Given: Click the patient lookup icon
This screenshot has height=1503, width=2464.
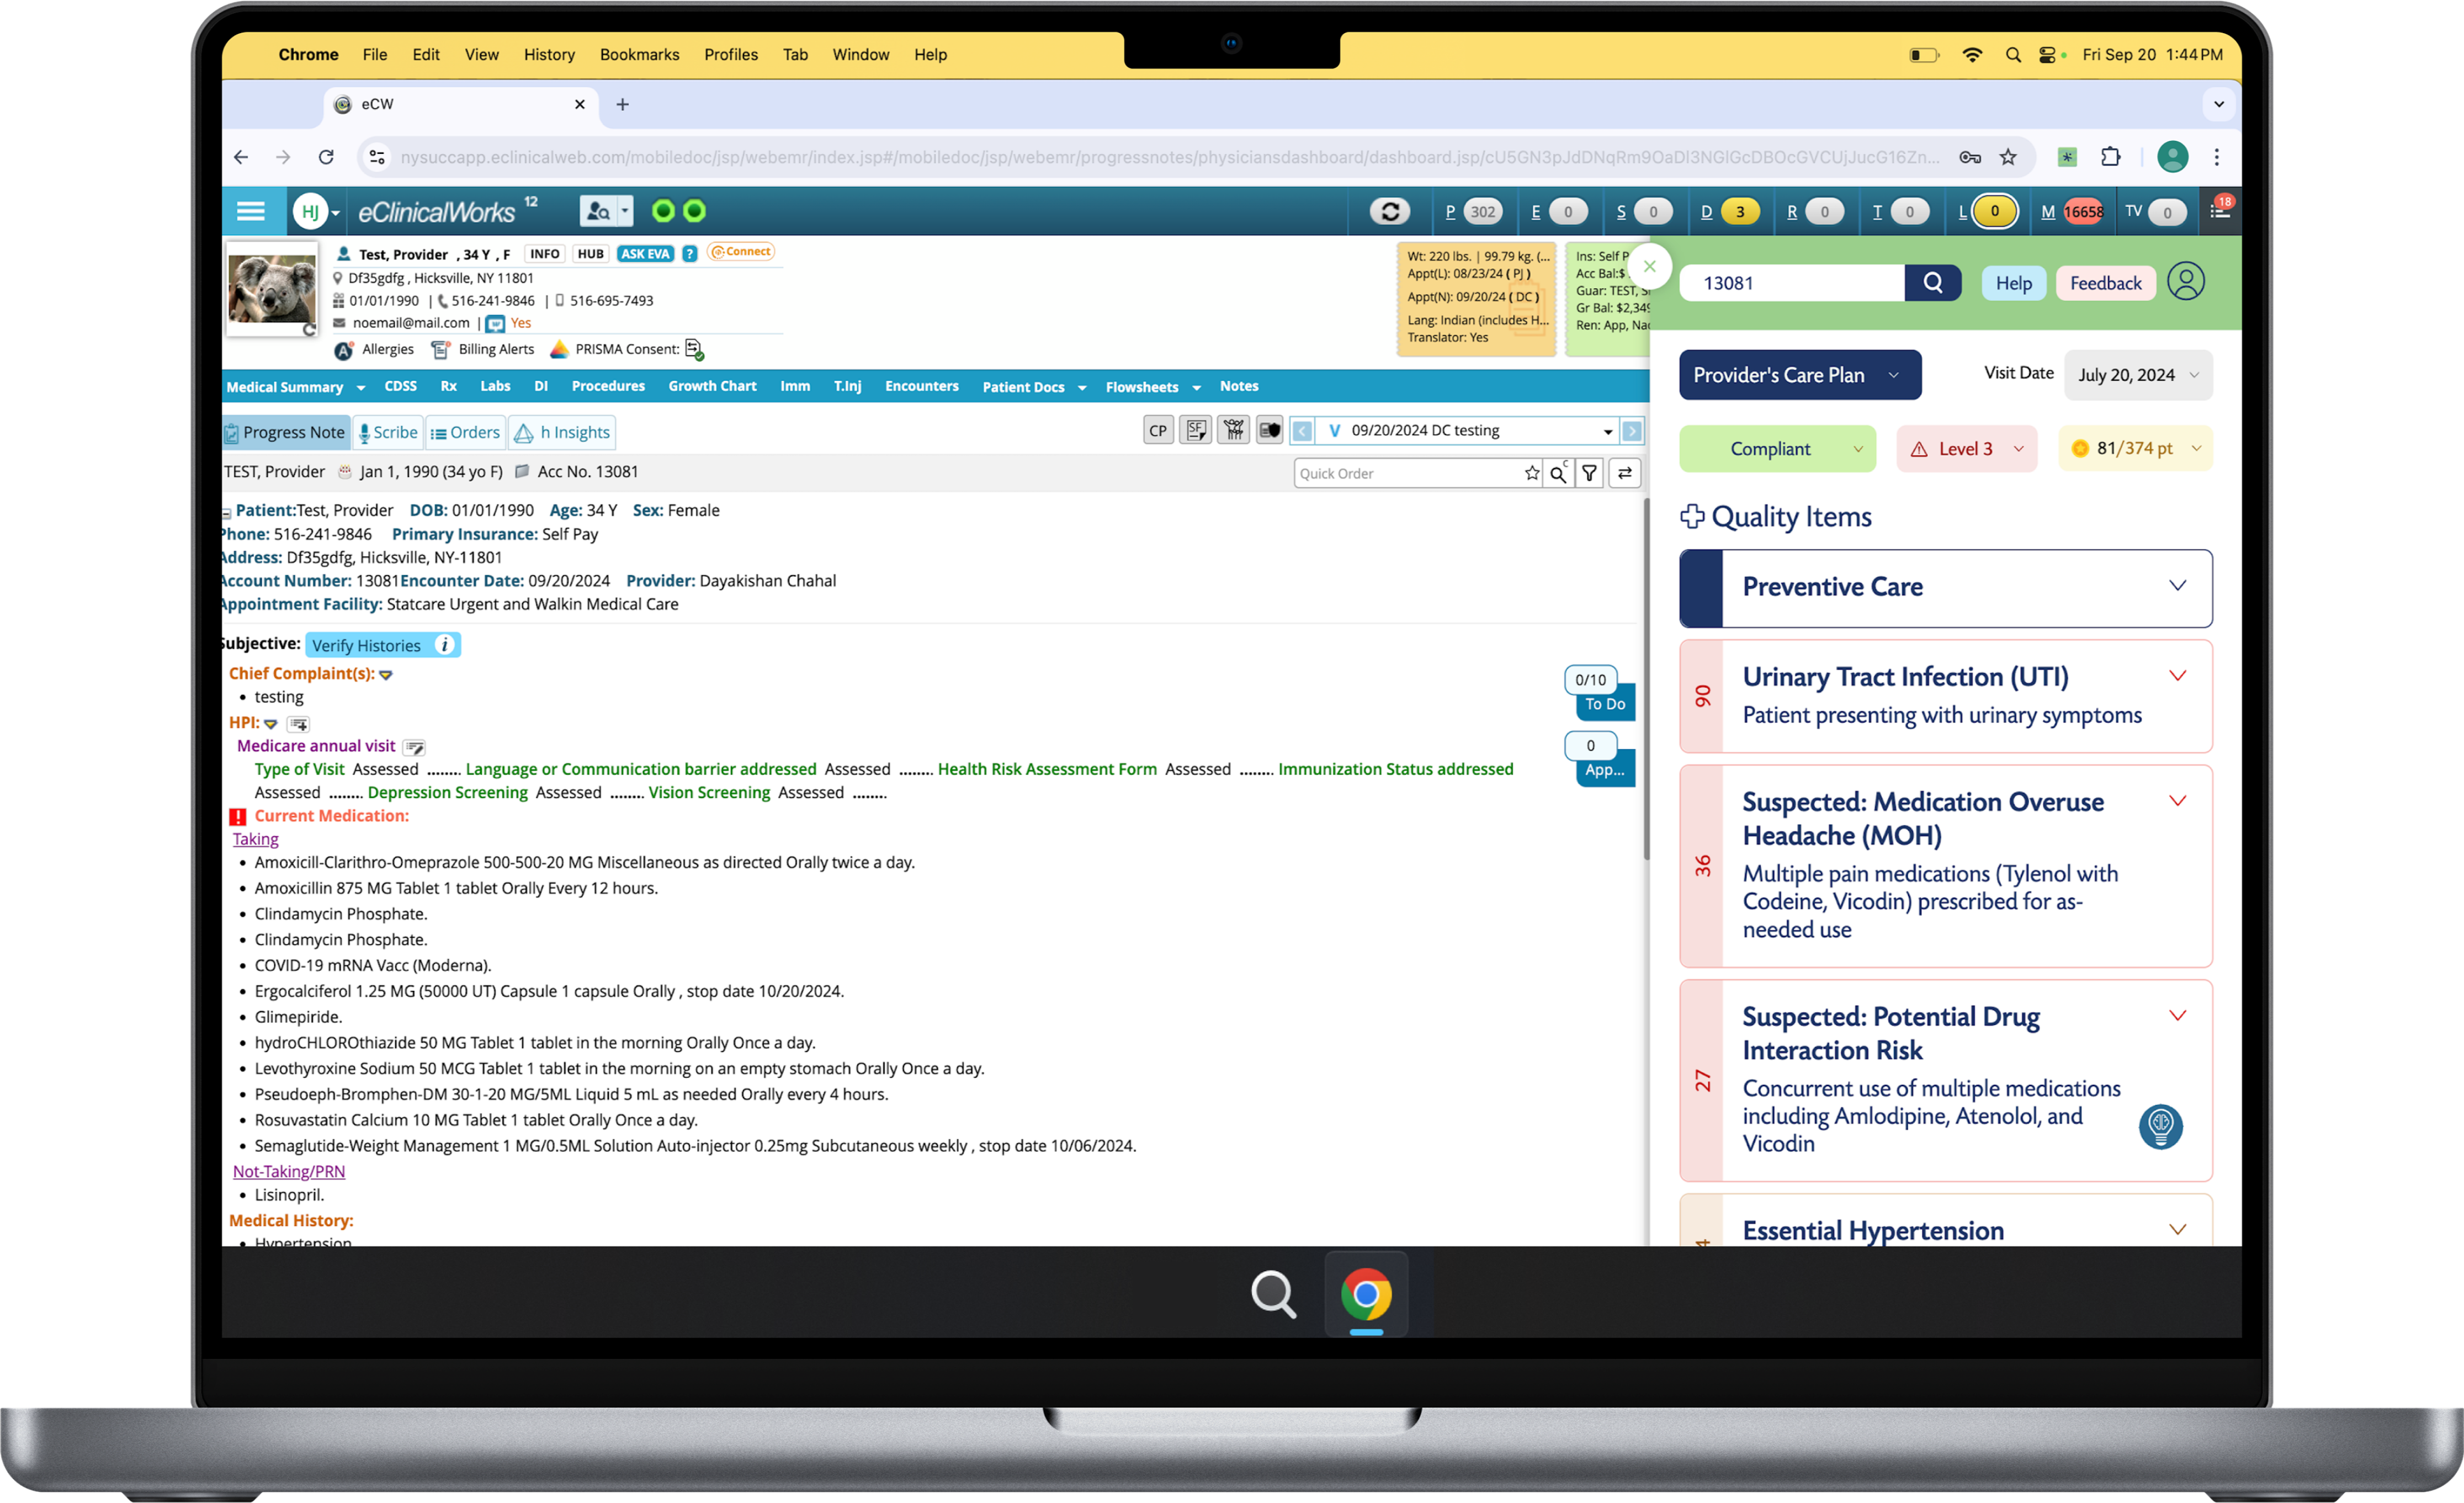Looking at the screenshot, I should coord(598,211).
